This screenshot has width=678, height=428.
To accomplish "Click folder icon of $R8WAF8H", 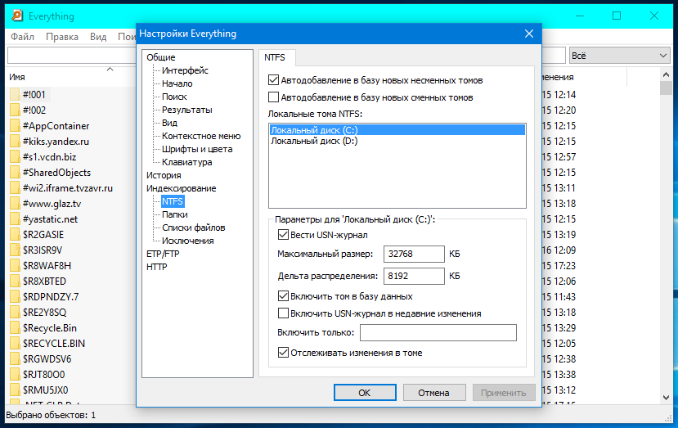I will pyautogui.click(x=15, y=266).
